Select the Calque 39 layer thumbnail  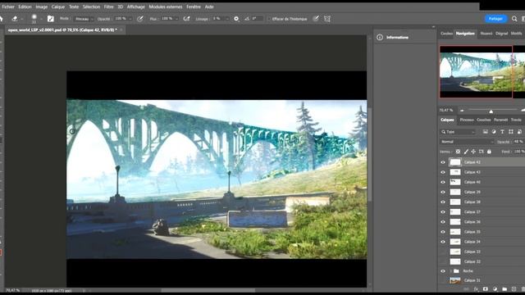click(455, 192)
